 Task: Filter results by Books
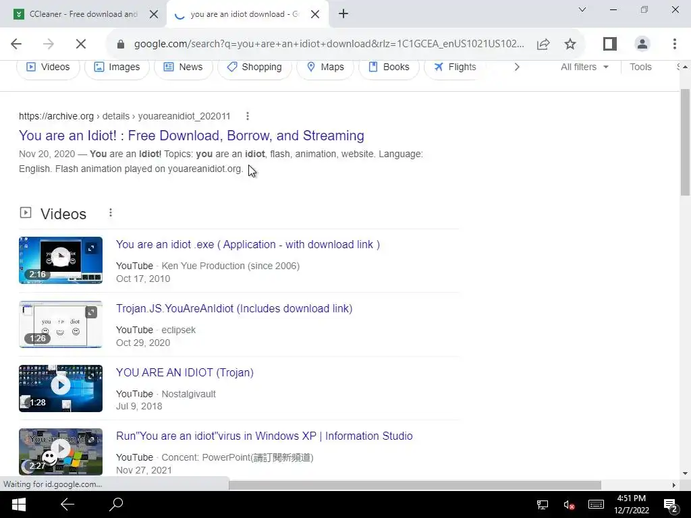pyautogui.click(x=389, y=67)
